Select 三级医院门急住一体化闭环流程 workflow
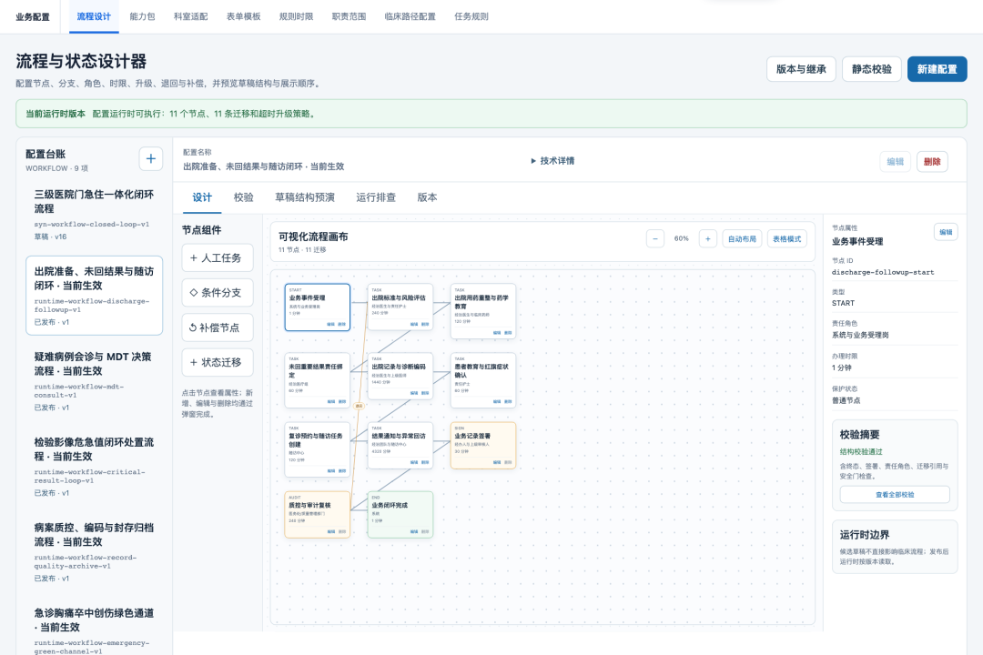Viewport: 983px width, 655px height. tap(94, 215)
